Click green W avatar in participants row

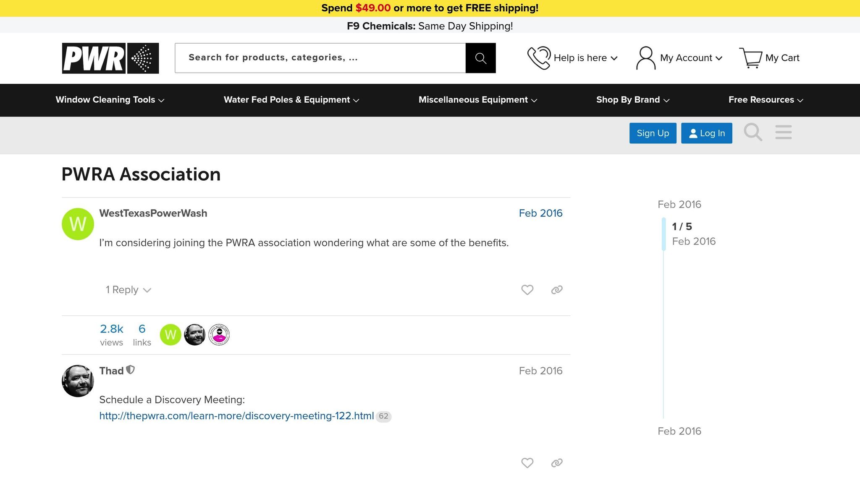coord(170,335)
